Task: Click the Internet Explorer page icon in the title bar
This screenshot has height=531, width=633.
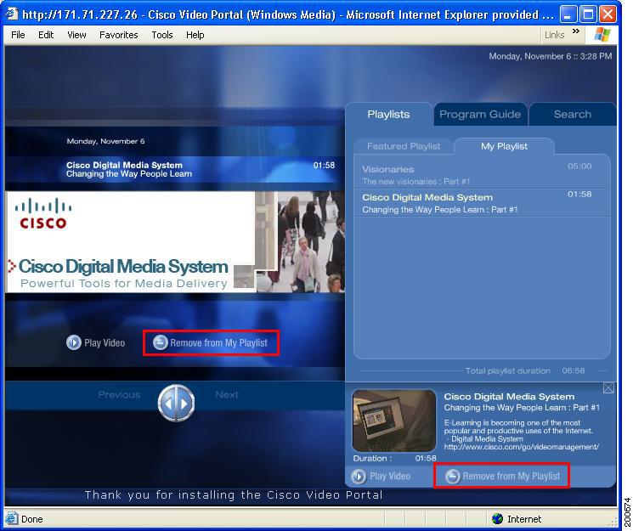Action: [12, 14]
